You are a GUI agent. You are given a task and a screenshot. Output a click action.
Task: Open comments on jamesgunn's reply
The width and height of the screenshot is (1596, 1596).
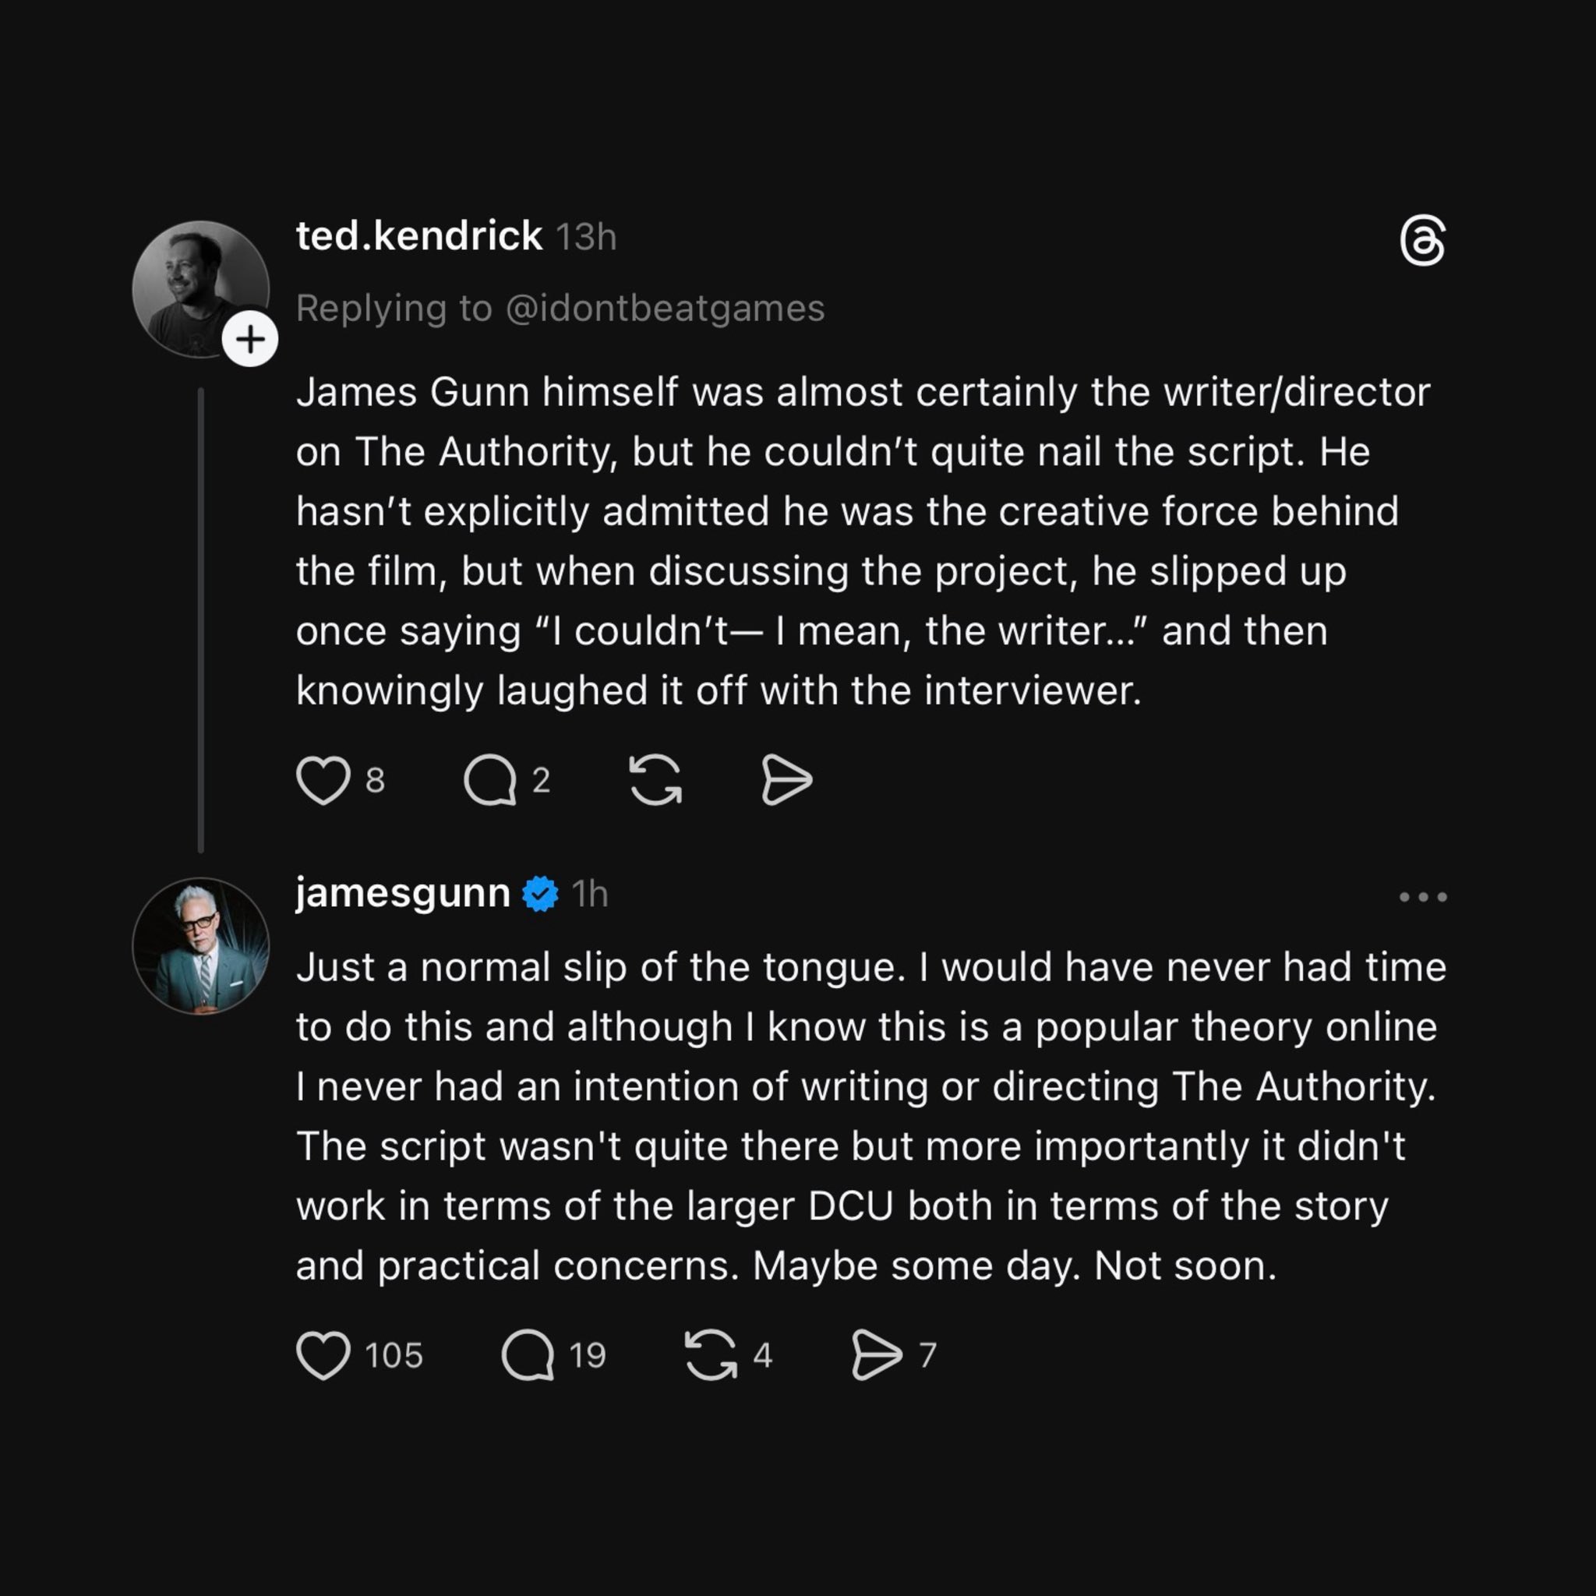528,1356
